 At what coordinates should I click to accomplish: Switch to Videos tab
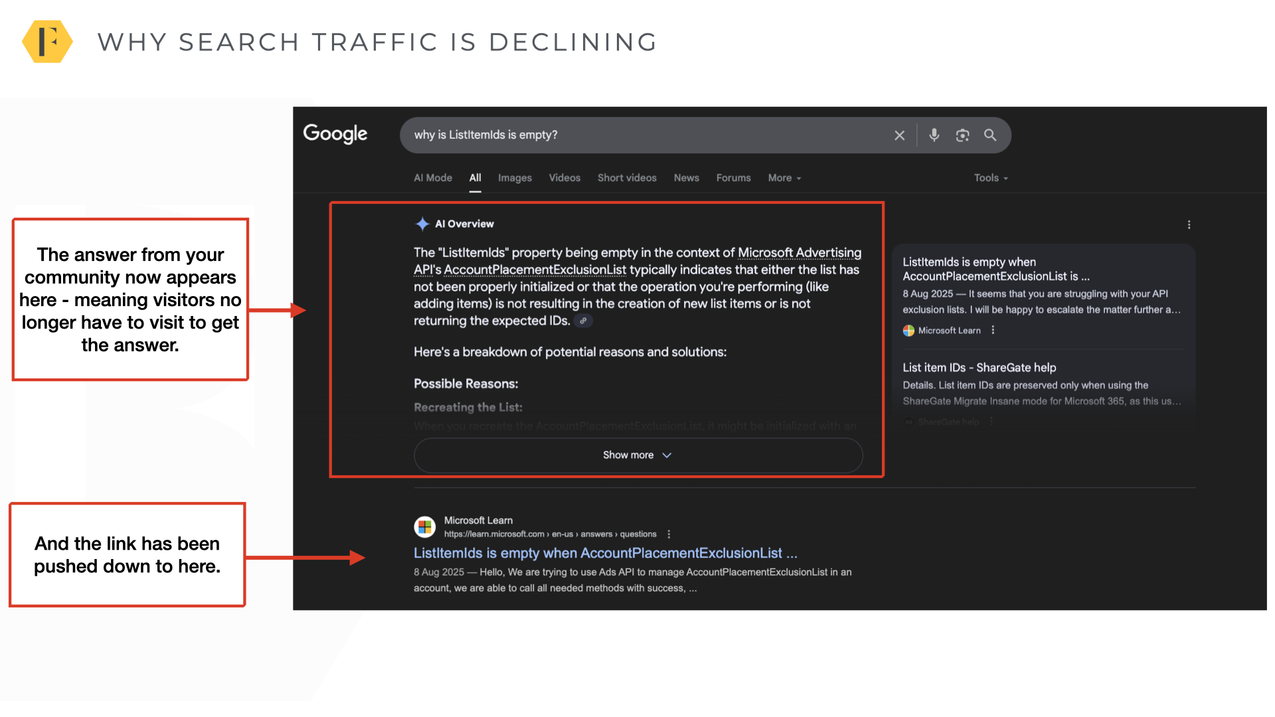564,178
